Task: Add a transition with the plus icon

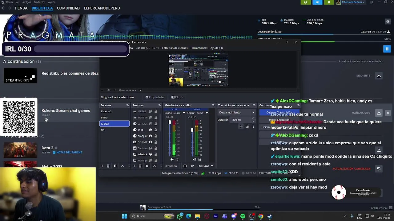Action: pos(241,126)
